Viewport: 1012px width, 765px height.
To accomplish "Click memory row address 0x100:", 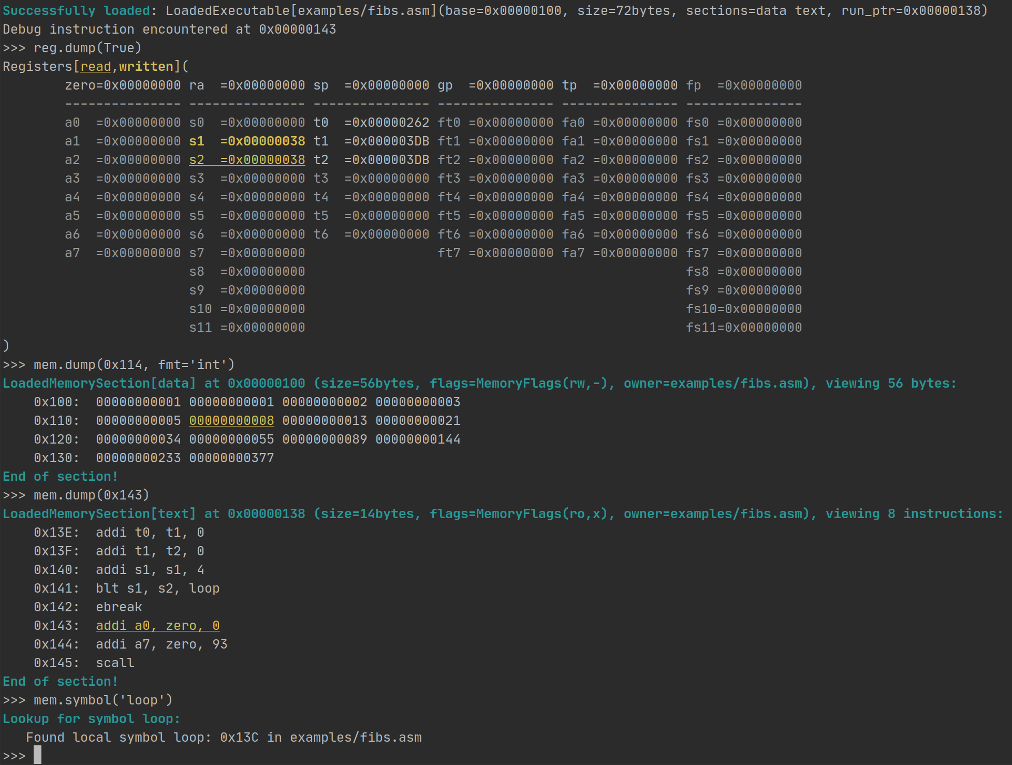I will (x=56, y=402).
